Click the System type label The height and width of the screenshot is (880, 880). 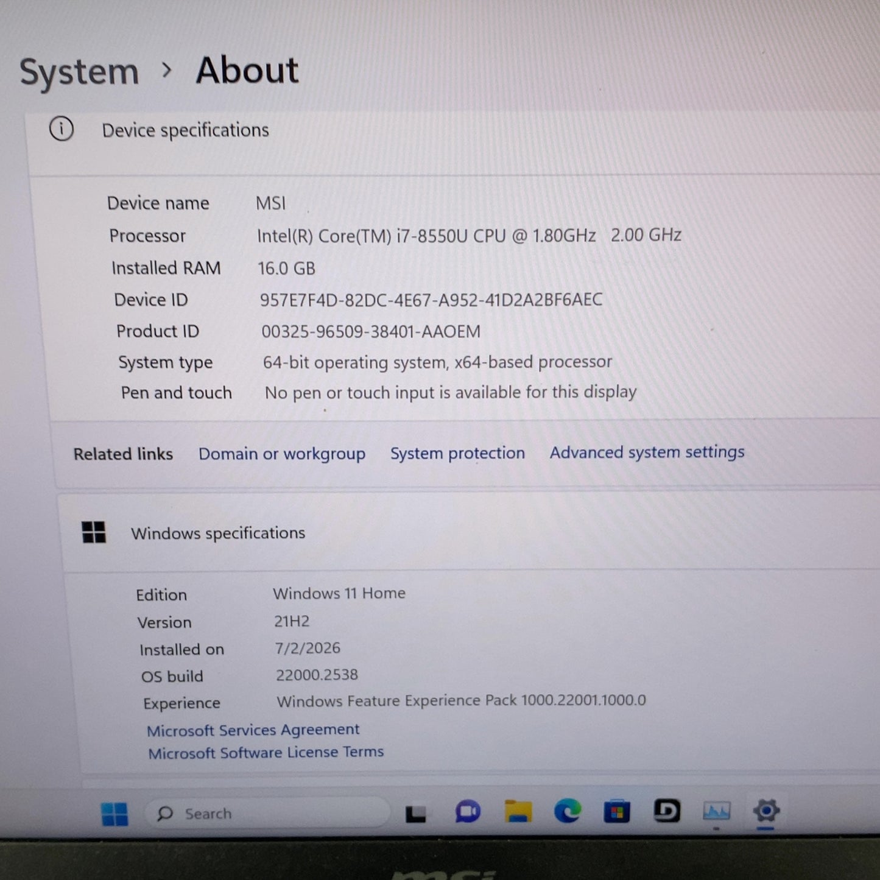point(166,363)
